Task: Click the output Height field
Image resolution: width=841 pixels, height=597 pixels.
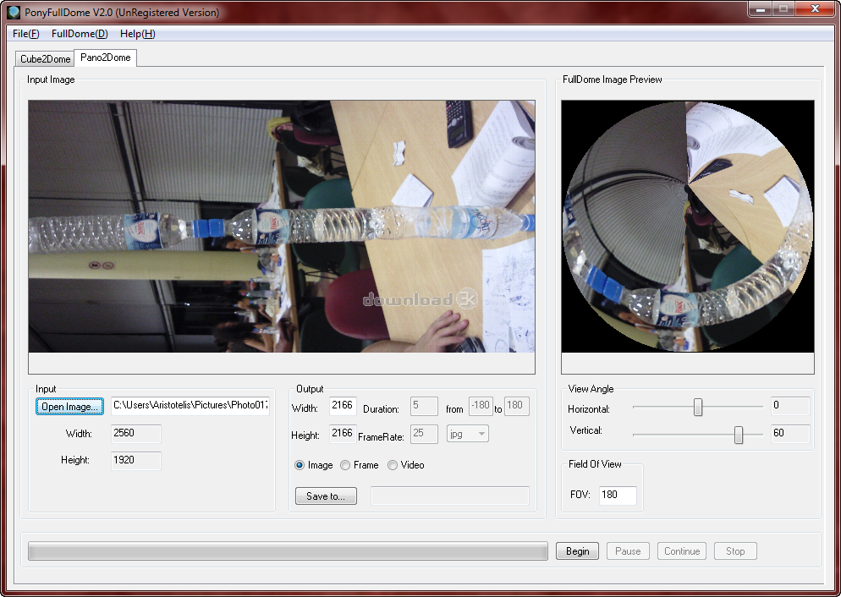Action: coord(343,434)
